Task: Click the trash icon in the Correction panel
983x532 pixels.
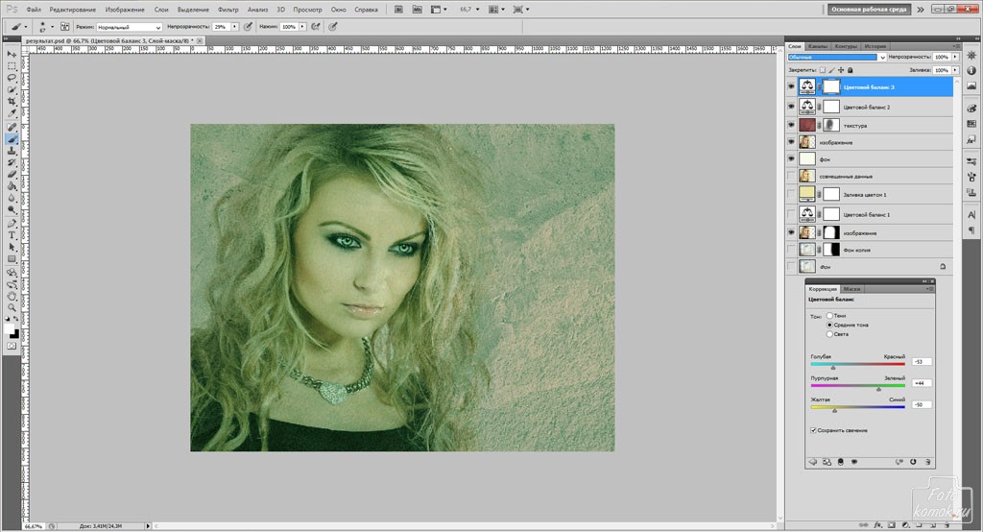Action: (928, 462)
